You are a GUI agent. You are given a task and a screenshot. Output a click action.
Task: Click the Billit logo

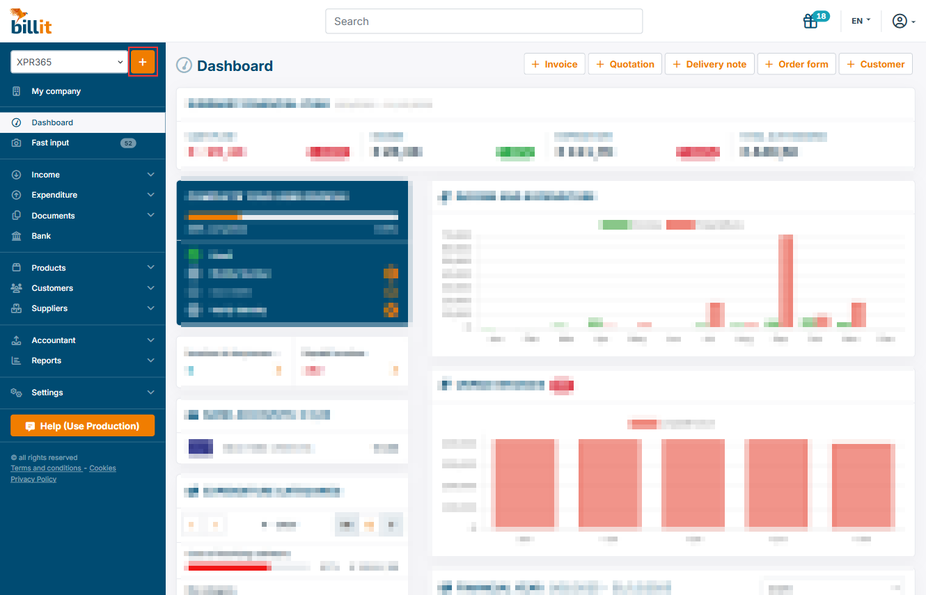[x=31, y=21]
